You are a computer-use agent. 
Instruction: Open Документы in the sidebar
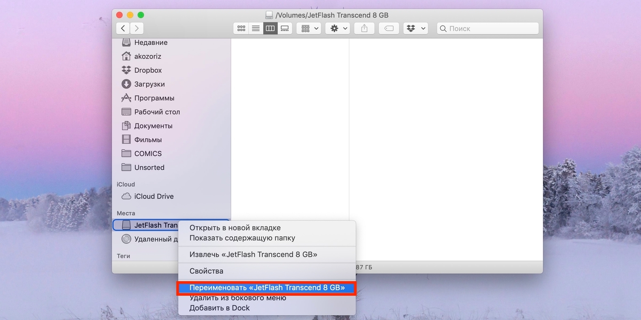[x=171, y=126]
